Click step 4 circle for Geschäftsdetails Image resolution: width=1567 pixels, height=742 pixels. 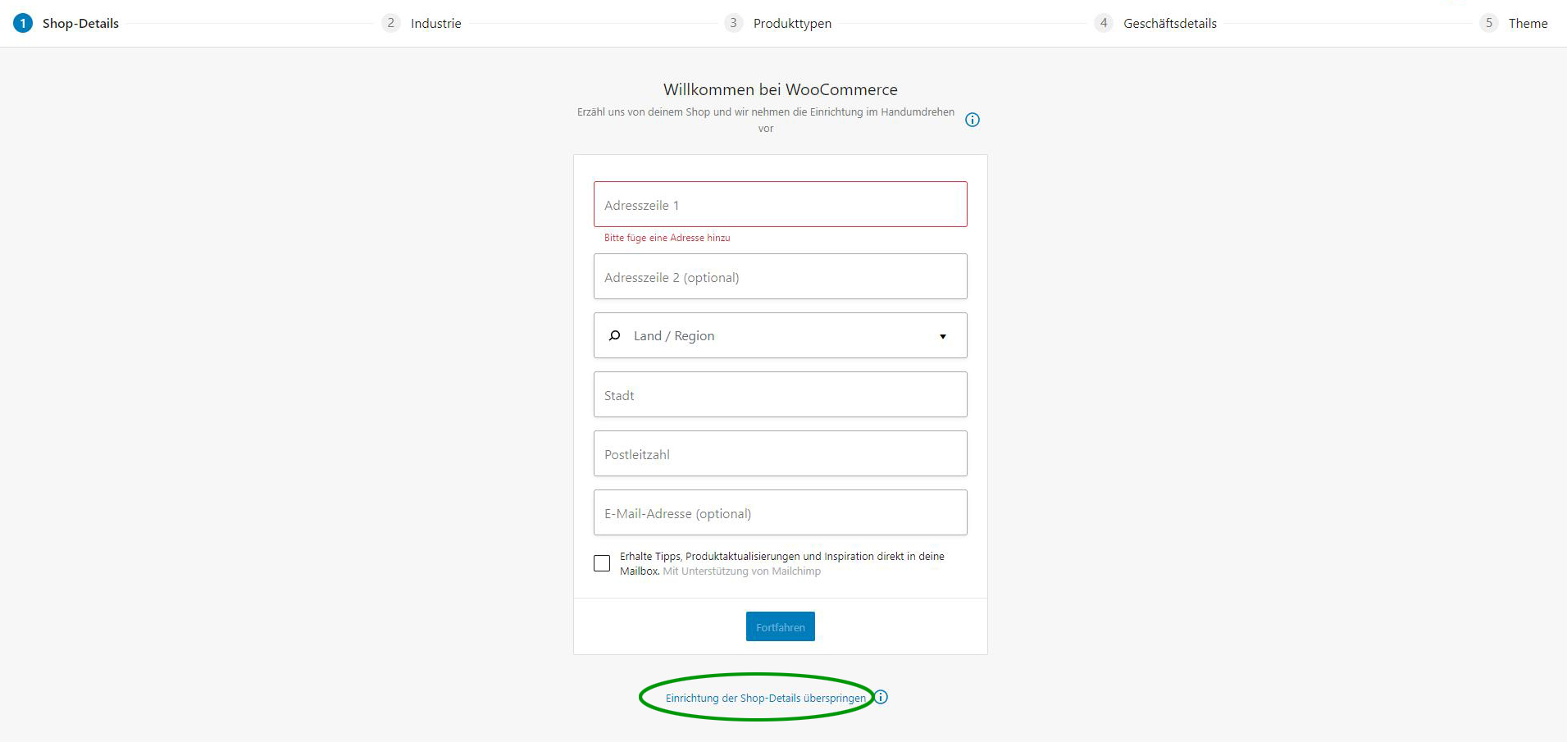click(x=1104, y=23)
